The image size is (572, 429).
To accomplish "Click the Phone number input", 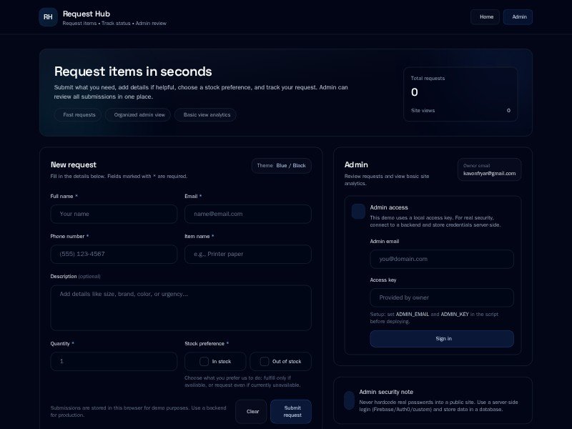I will (x=114, y=254).
